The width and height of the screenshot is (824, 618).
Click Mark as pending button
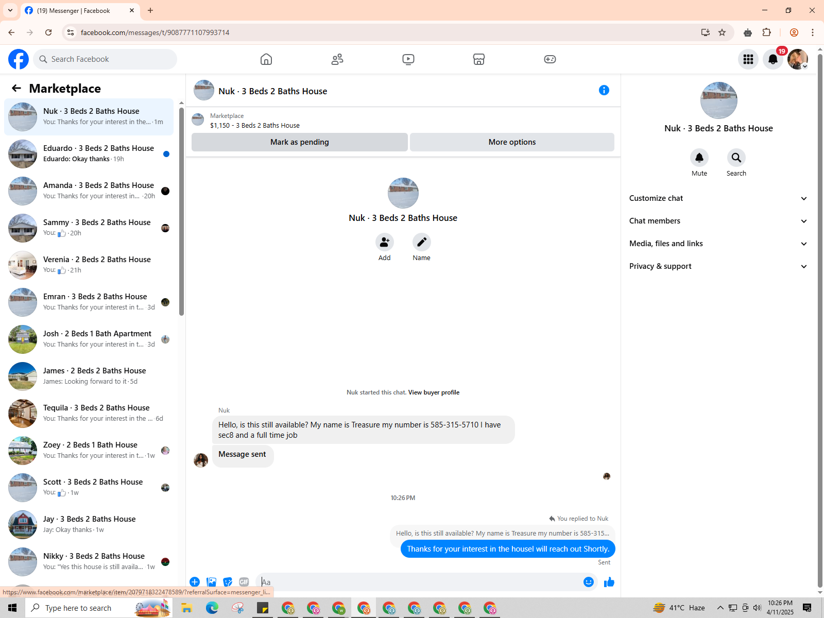300,142
